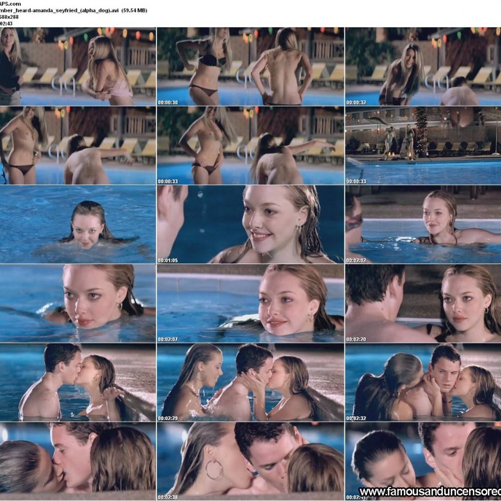Click the thumbnail timestamped 00:02:02
Screen dimensions: 501x501
click(422, 224)
